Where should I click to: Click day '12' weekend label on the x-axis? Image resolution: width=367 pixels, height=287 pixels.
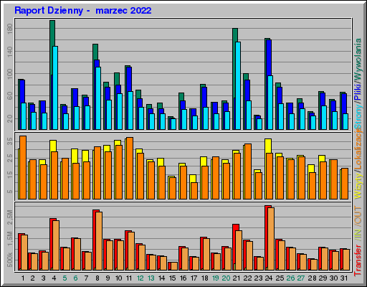click(140, 278)
